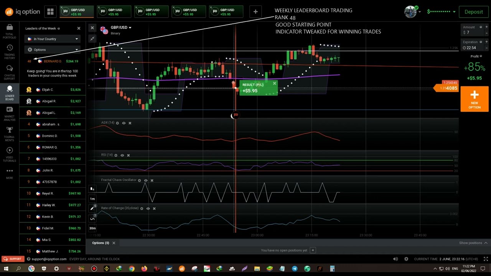Open the indicators button on chart
Image resolution: width=491 pixels, height=276 pixels.
coord(92,218)
